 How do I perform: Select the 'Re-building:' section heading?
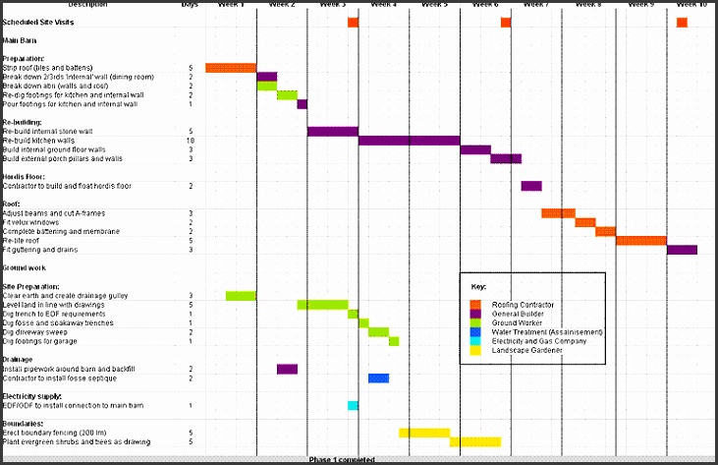pos(22,122)
